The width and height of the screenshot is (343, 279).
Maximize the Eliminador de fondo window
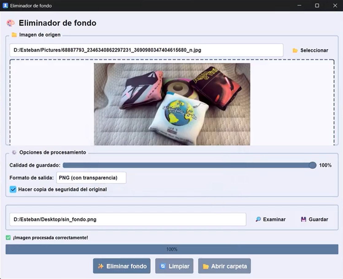pyautogui.click(x=317, y=6)
